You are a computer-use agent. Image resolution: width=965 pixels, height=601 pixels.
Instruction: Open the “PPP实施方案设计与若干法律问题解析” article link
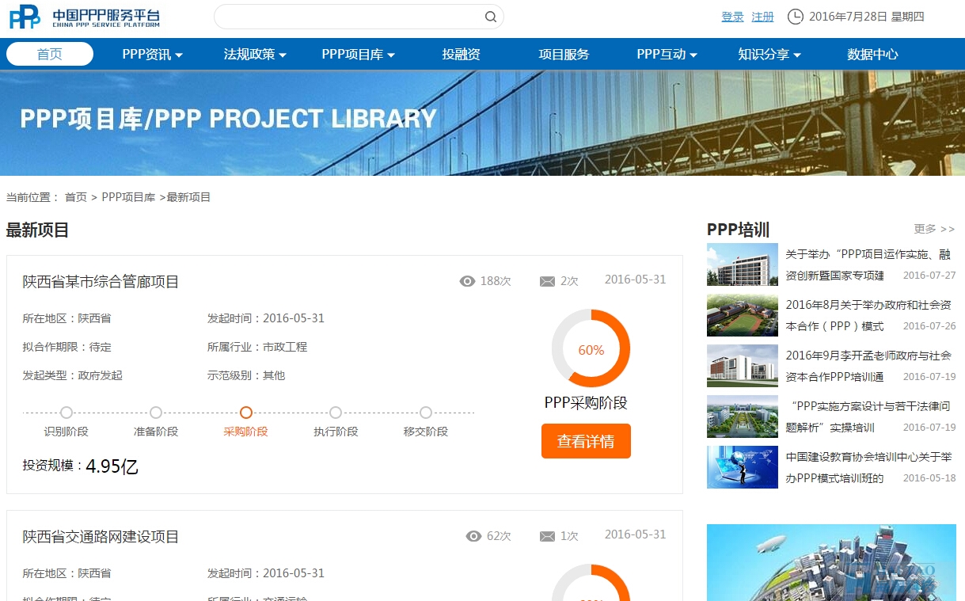pyautogui.click(x=868, y=417)
